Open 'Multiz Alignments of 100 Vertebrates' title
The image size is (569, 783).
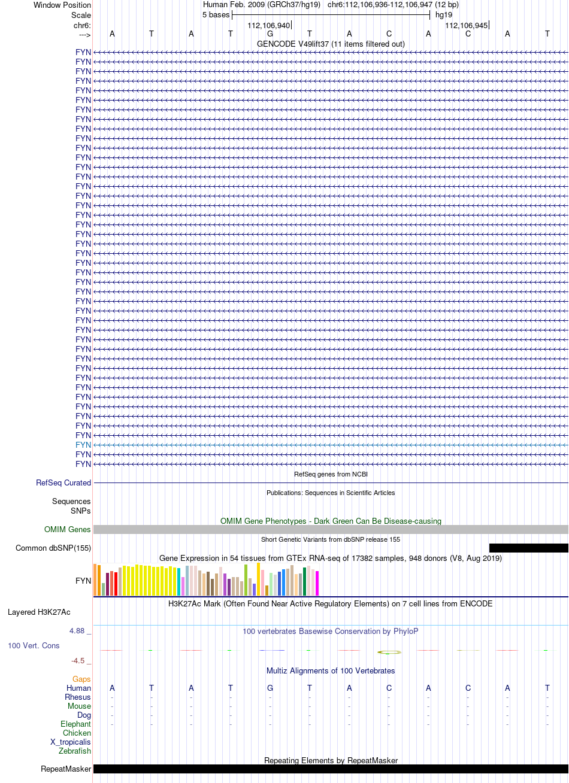[x=331, y=670]
